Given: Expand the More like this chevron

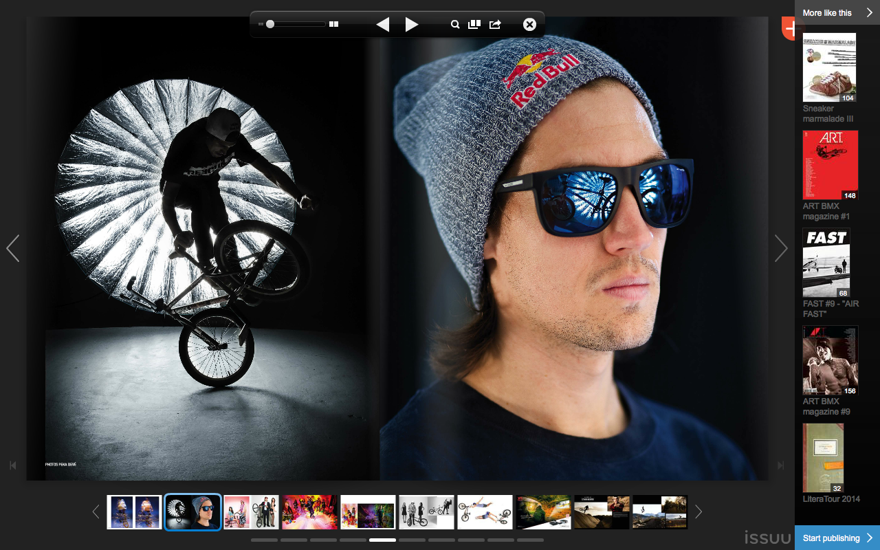Looking at the screenshot, I should point(869,12).
